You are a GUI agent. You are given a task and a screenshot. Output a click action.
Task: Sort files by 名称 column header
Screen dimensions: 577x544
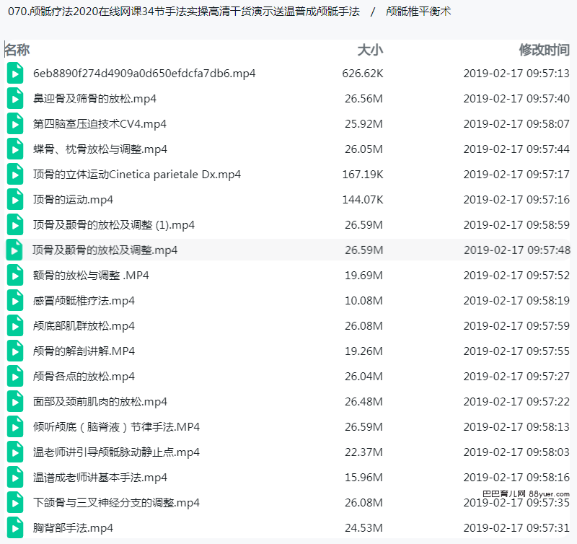tap(17, 50)
